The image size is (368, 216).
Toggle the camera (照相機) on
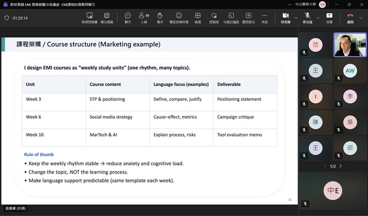(x=285, y=16)
